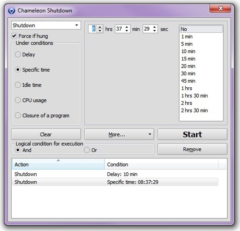Select the Specific time: 08:37:29 row
Image resolution: width=240 pixels, height=231 pixels.
(115, 182)
